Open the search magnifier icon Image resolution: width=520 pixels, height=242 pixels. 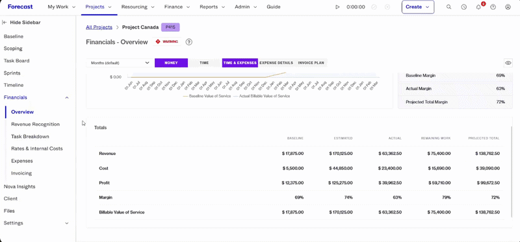click(x=449, y=7)
